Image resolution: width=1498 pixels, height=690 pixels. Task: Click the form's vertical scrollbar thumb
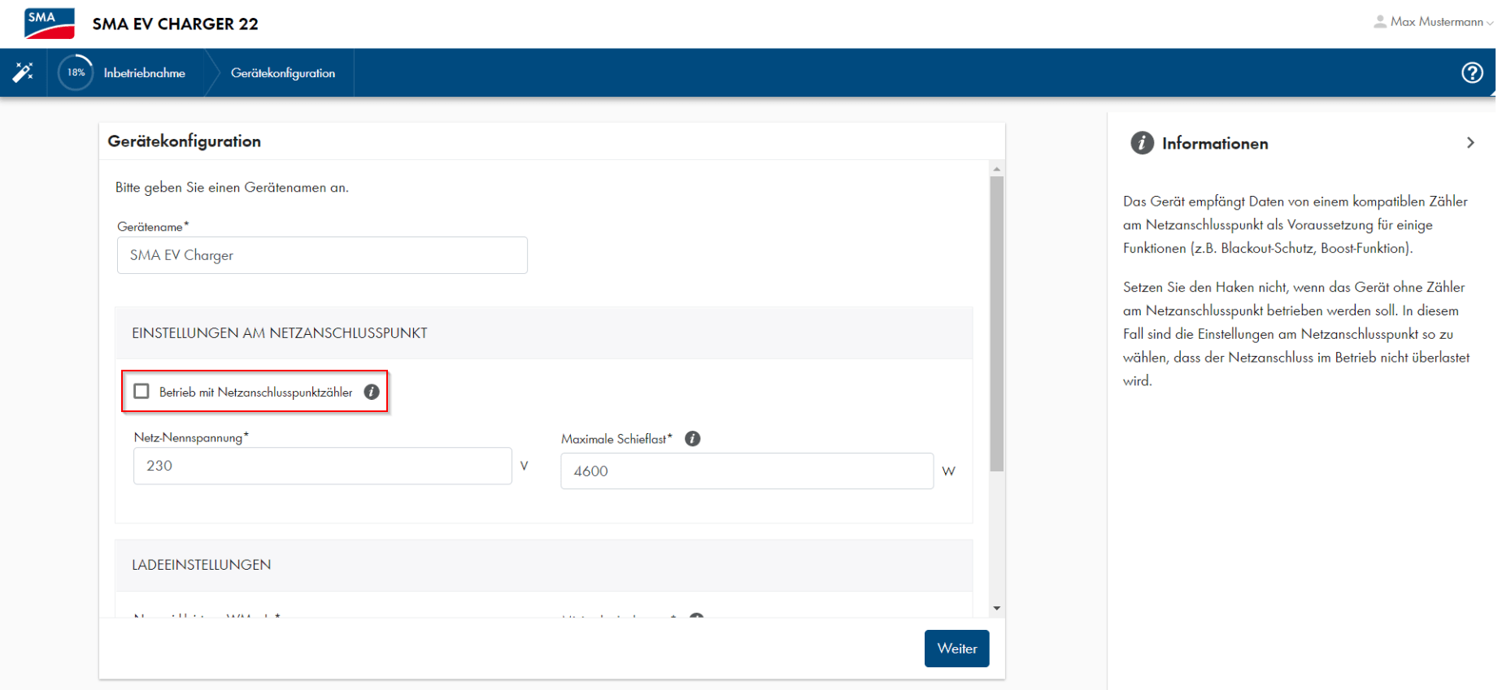coord(996,323)
